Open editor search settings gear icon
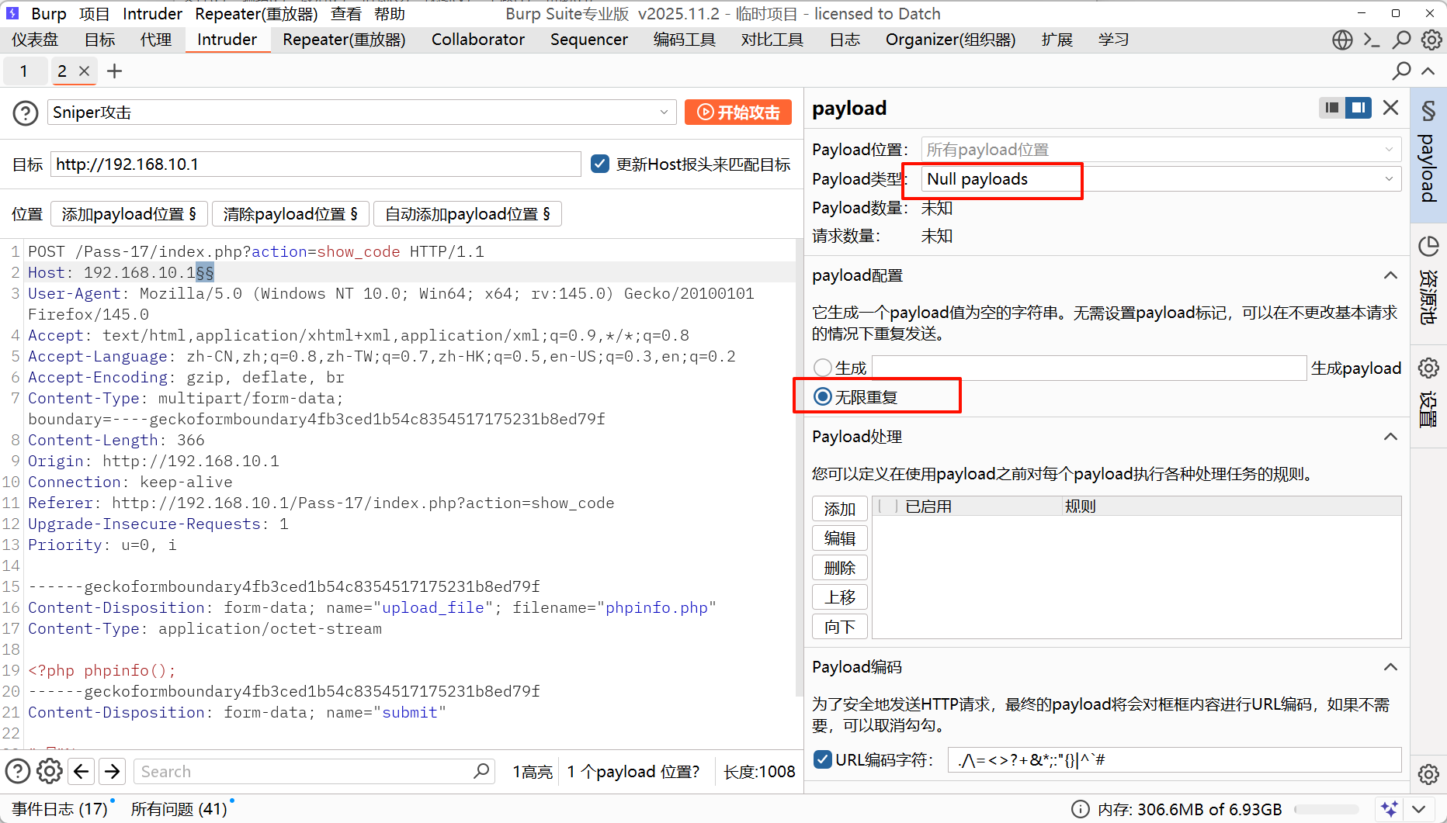 click(x=50, y=771)
